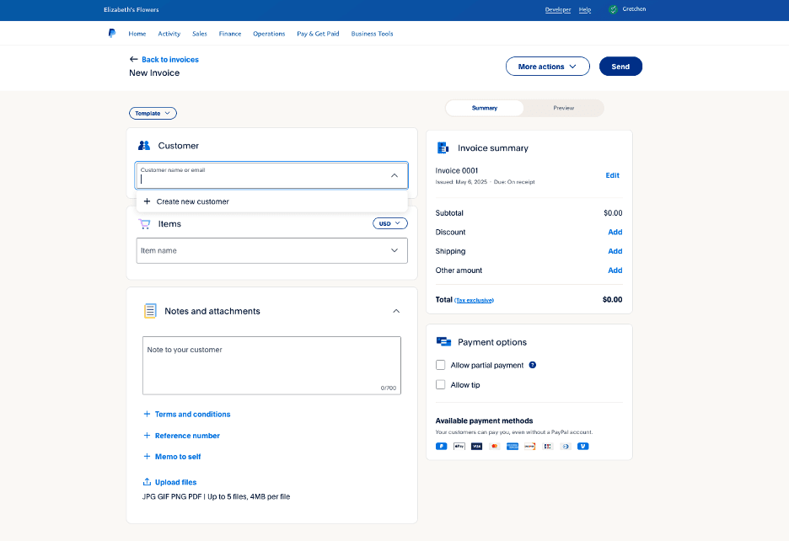Enable Allow partial payment
This screenshot has width=789, height=541.
(440, 364)
